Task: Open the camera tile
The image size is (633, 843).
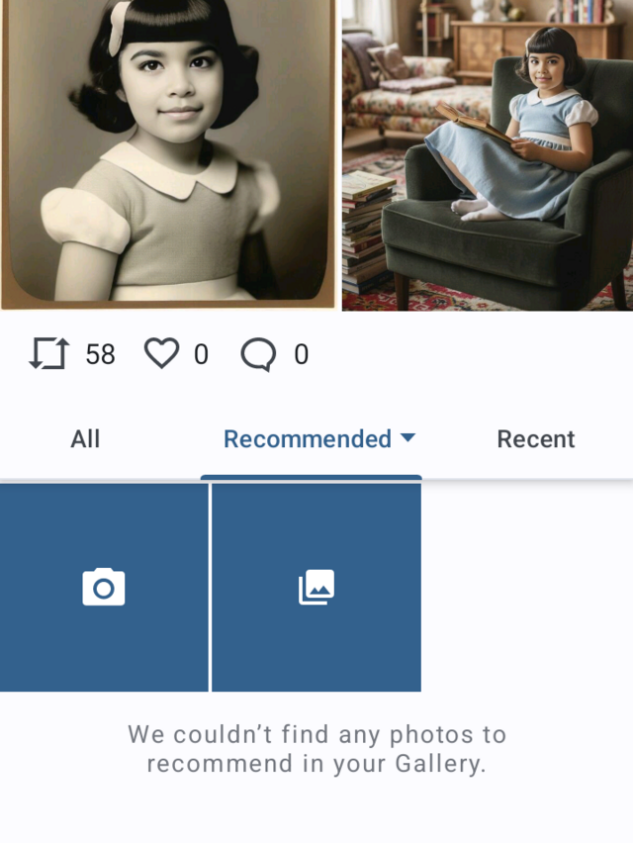Action: tap(104, 587)
